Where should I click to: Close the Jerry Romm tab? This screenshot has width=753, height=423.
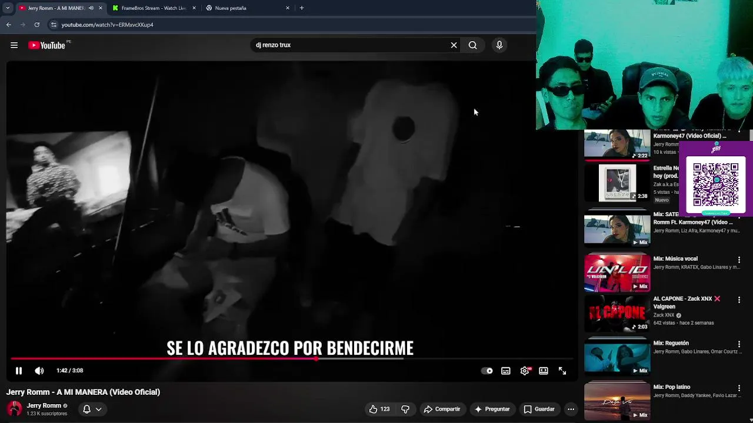pos(101,8)
